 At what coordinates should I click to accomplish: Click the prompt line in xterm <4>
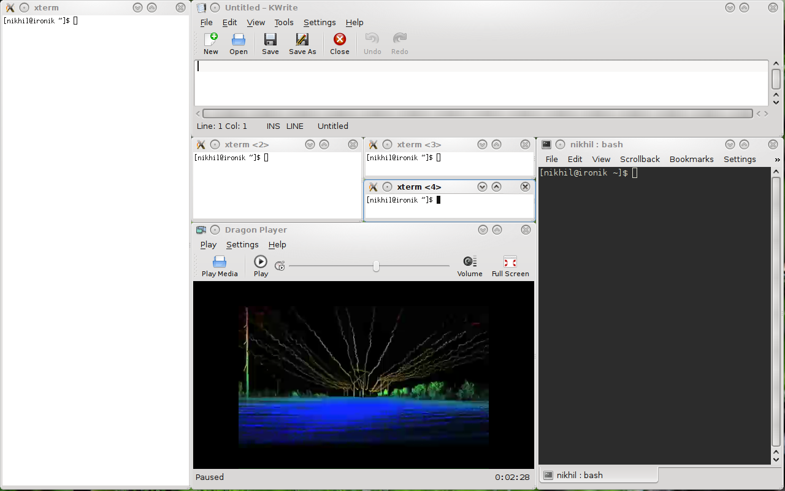click(x=404, y=200)
